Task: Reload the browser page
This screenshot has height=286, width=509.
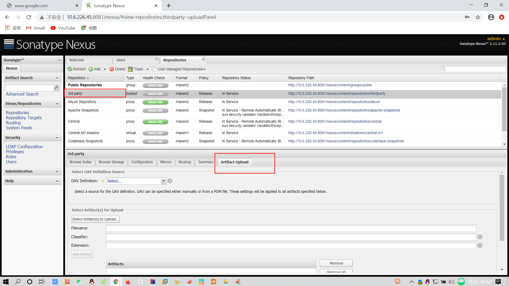Action: pos(29,17)
